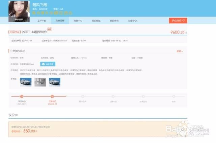This screenshot has width=216, height=143.
Task: Open 修改资料 overlay on the avatar
Action: (19, 20)
